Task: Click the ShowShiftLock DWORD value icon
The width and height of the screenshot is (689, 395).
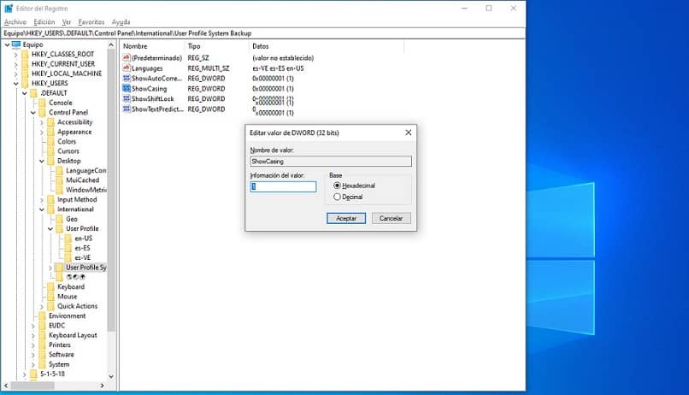Action: 127,98
